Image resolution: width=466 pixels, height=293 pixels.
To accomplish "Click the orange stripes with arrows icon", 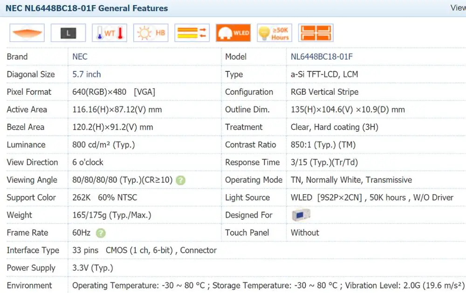I will point(192,33).
